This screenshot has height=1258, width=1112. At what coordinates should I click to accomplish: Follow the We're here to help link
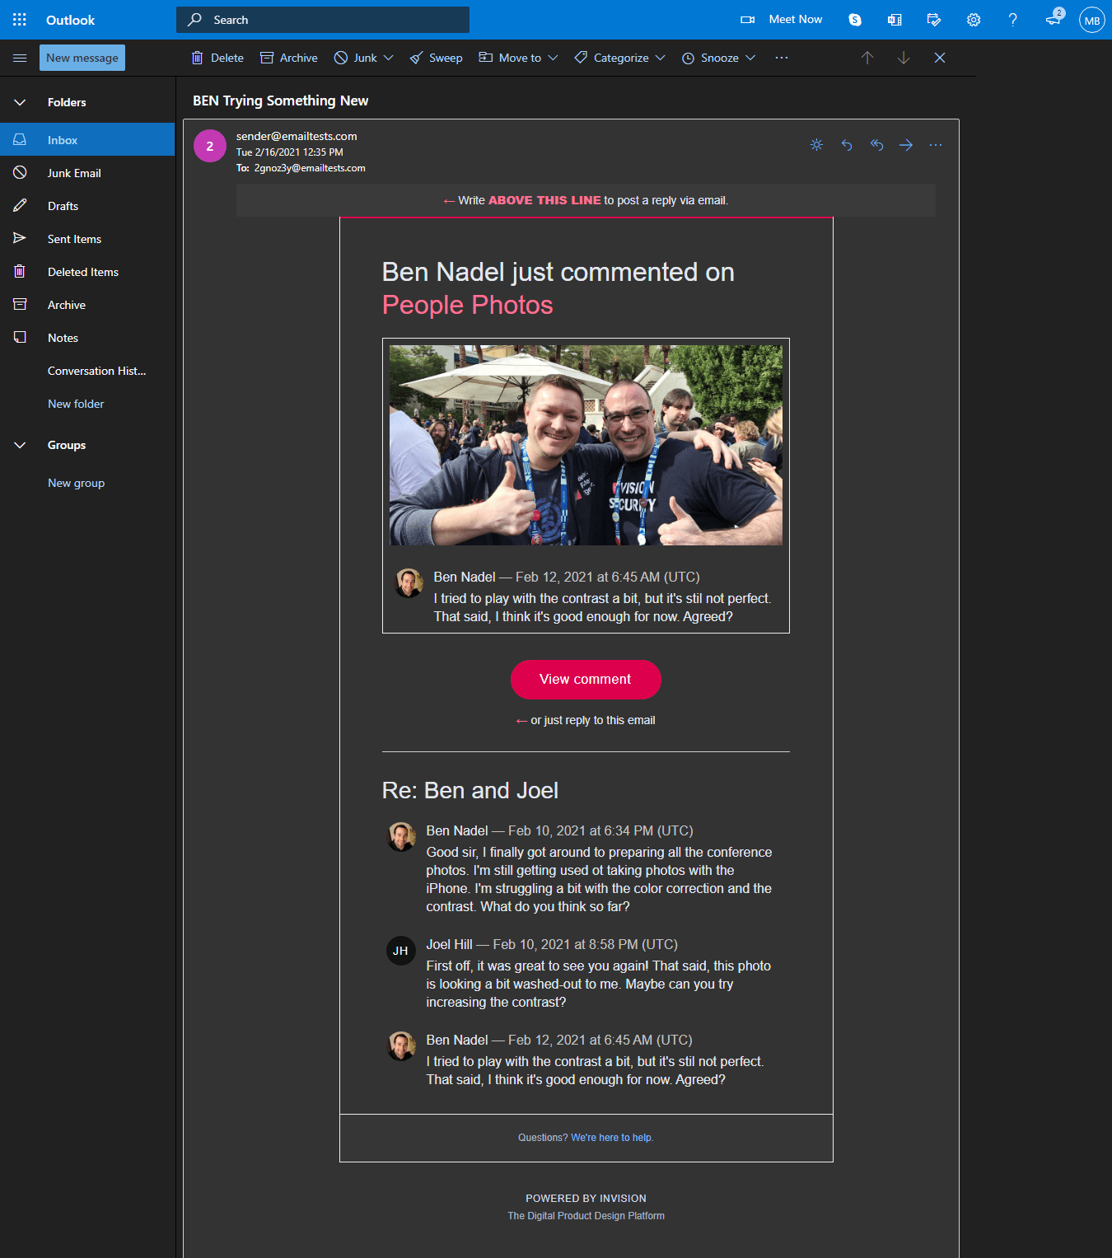click(611, 1137)
